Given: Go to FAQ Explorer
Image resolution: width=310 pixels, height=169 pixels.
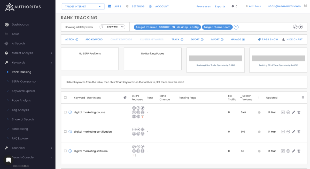Looking at the screenshot, I should (20, 139).
